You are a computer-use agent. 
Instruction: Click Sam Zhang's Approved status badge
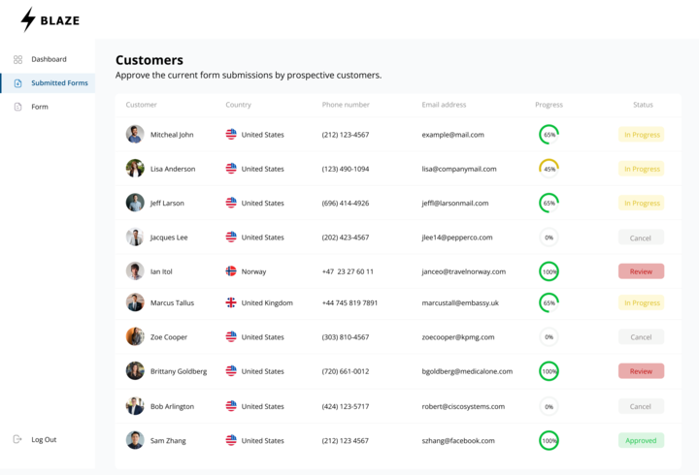click(641, 440)
